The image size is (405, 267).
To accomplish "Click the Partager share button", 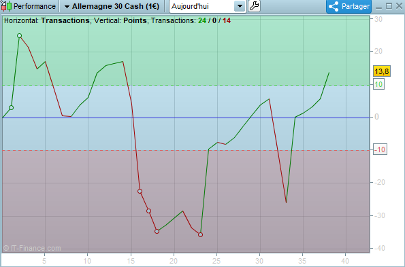I will pyautogui.click(x=349, y=6).
